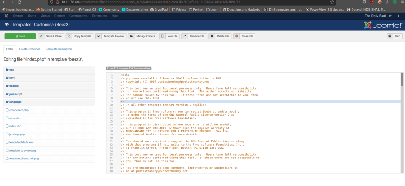Click the Import bookmarks bookmark
Screen dimensions: 405x186
(18, 10)
